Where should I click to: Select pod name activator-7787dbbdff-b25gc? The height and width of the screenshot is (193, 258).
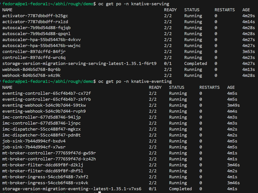(x=35, y=16)
